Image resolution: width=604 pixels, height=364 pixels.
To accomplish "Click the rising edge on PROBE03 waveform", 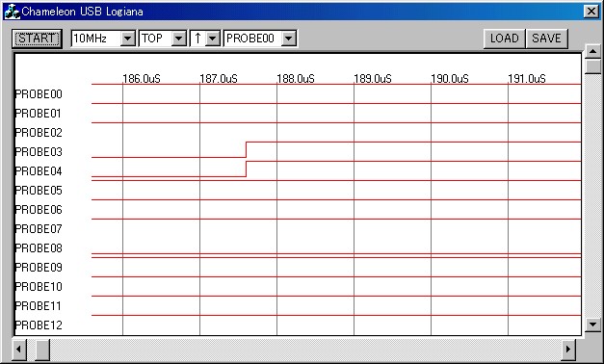I will [x=247, y=149].
